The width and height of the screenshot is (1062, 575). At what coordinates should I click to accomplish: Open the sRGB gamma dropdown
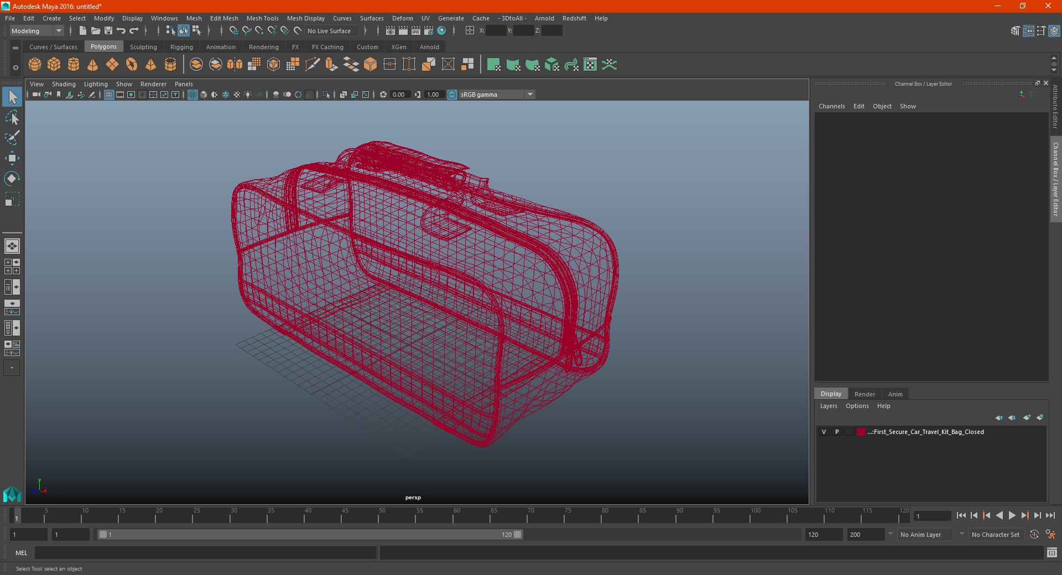point(497,95)
